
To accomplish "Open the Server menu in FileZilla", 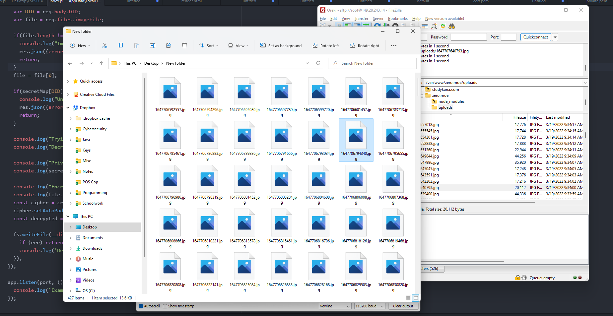I will 378,19.
